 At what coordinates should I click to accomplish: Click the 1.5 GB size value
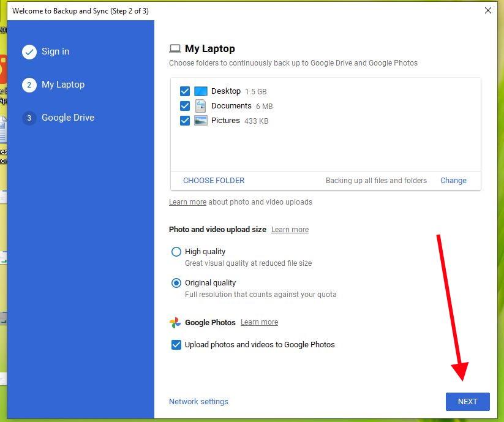tap(256, 92)
